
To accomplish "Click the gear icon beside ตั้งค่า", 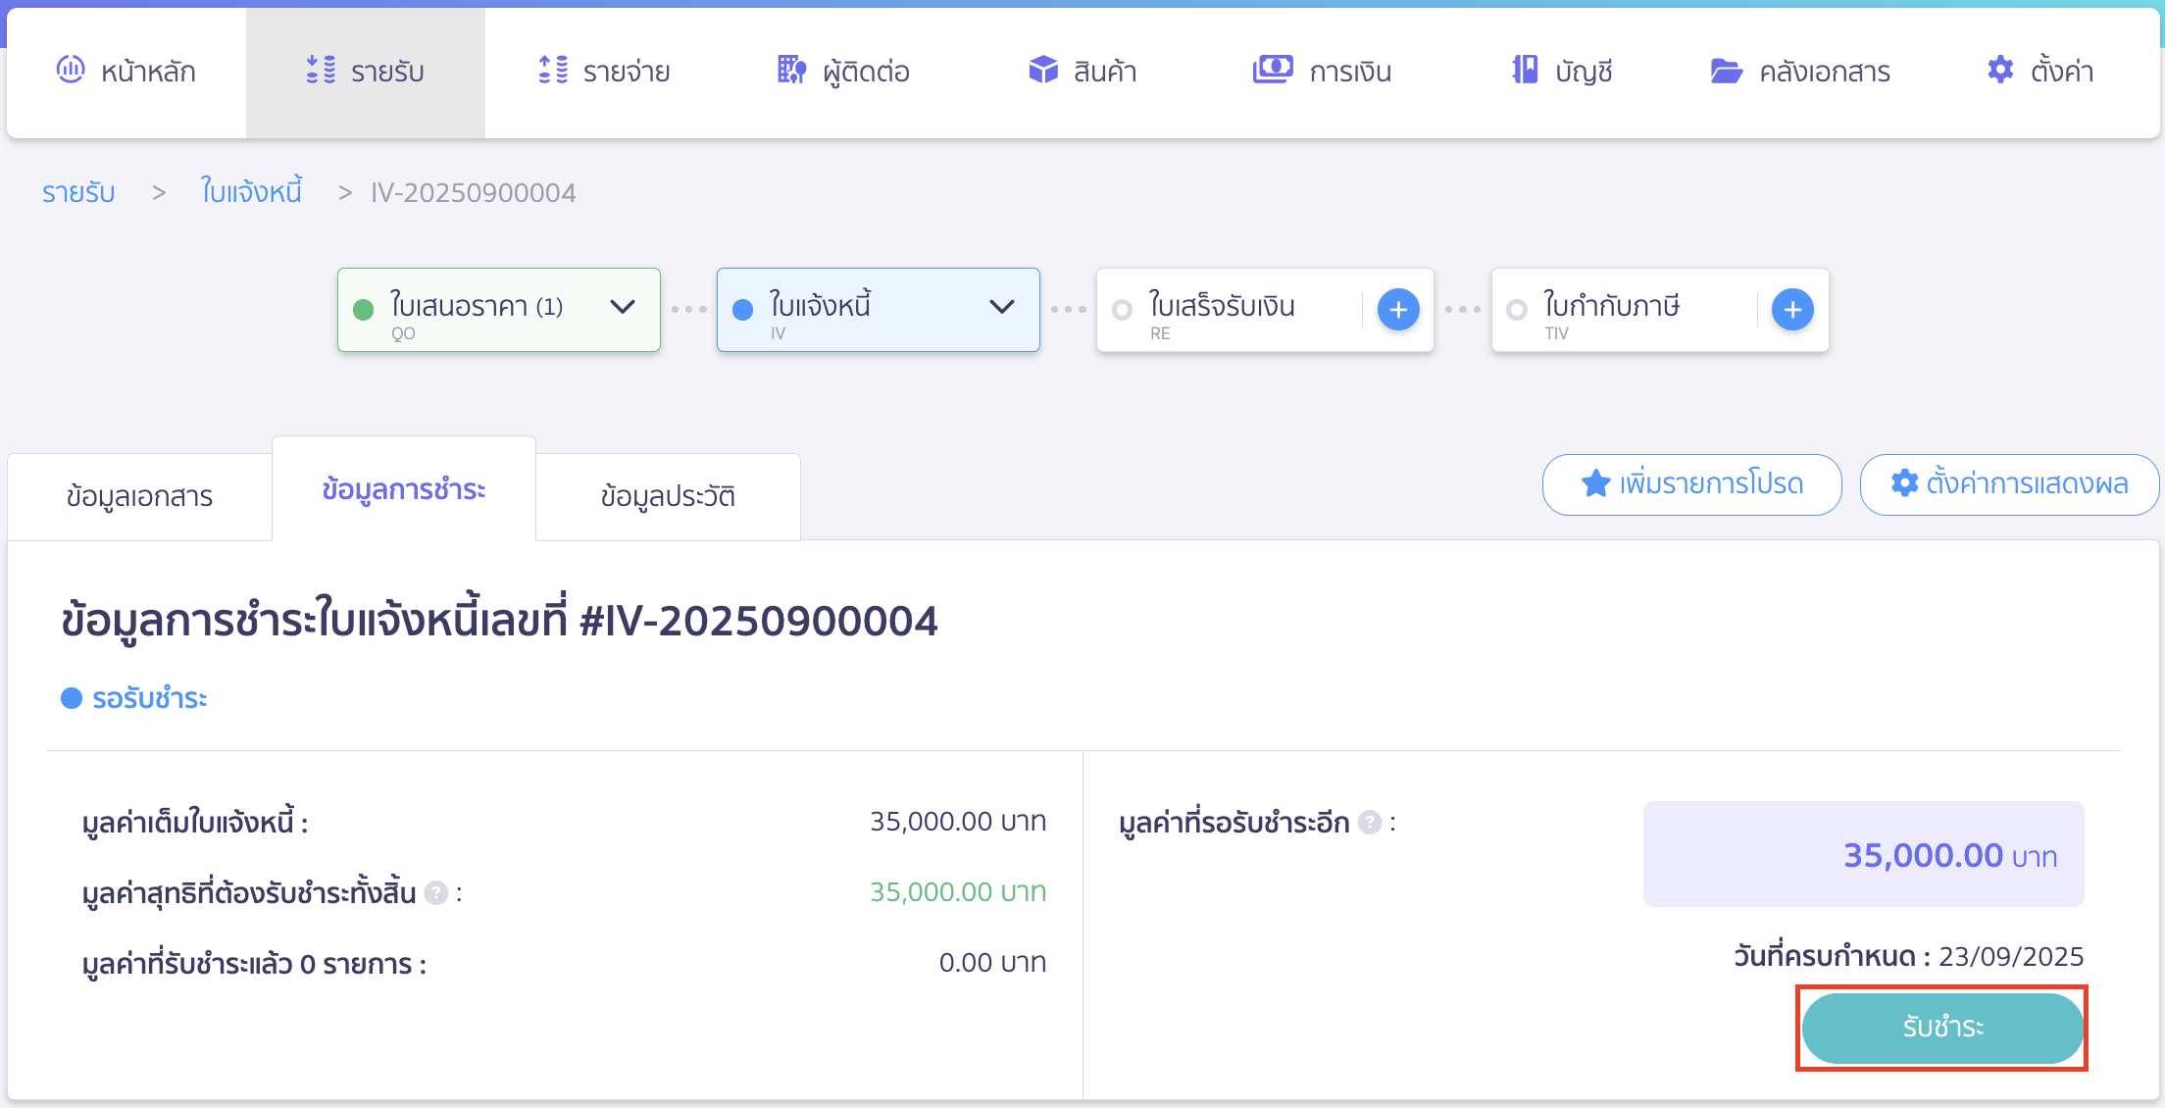I will click(x=2000, y=70).
